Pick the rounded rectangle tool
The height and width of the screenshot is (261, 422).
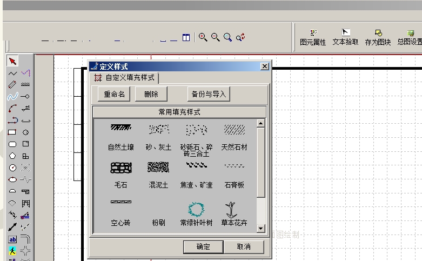tap(12, 144)
